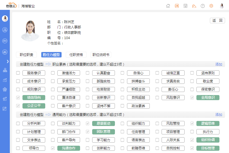The image size is (229, 153).
Task: Open organization chart icon in sidebar
Action: [5, 70]
